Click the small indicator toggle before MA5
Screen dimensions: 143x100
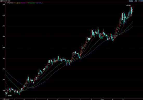coord(6,3)
